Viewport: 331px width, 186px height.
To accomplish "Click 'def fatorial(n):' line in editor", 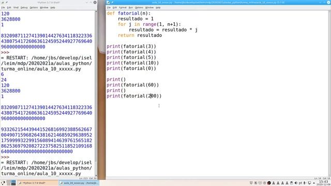I will (129, 13).
